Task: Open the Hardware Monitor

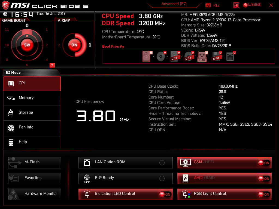Action: 35,194
